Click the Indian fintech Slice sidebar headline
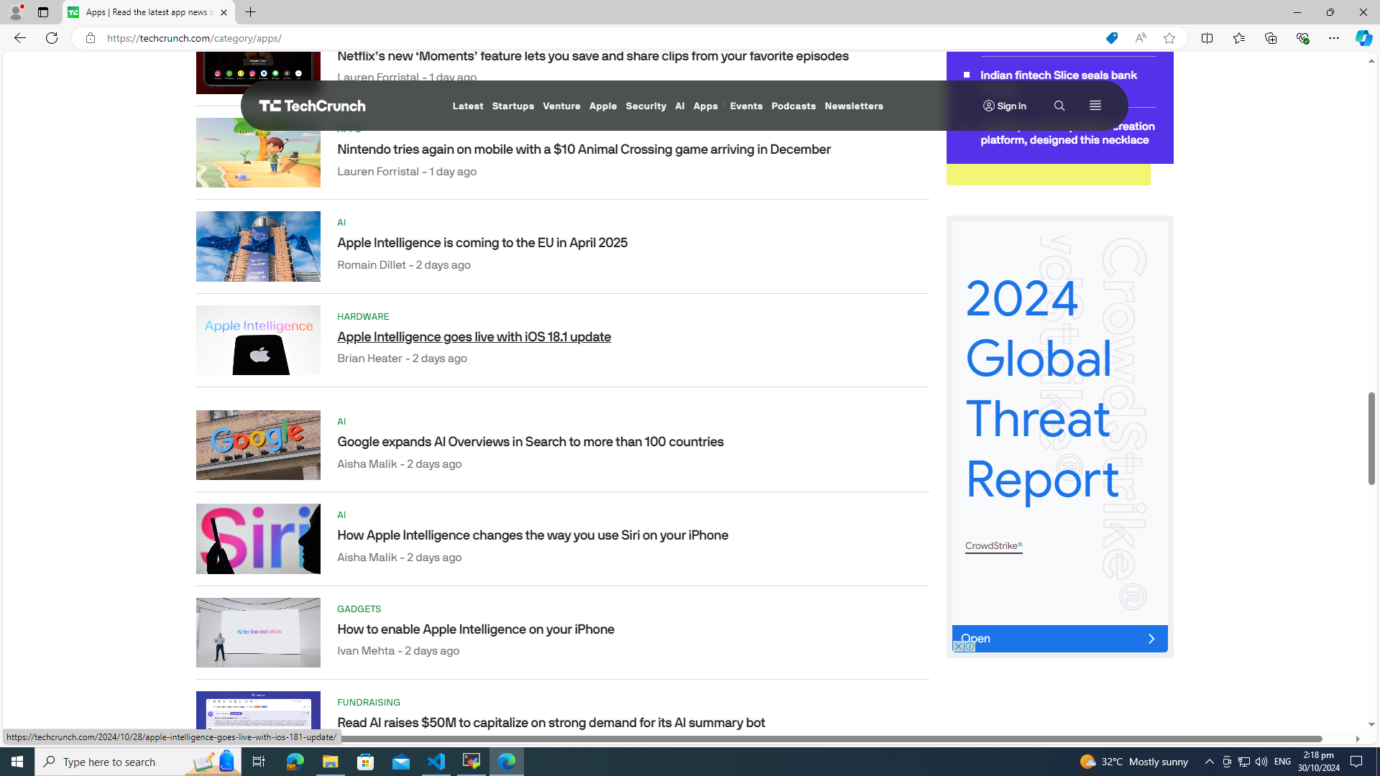This screenshot has width=1380, height=776. click(1058, 75)
